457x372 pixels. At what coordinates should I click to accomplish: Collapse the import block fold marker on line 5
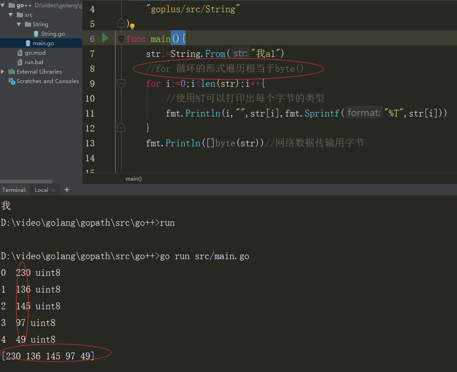click(121, 23)
